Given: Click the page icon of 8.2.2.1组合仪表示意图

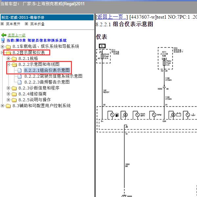Looking at the screenshot, I should click(x=19, y=70).
